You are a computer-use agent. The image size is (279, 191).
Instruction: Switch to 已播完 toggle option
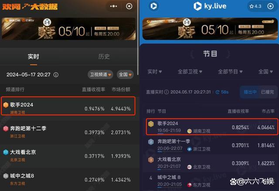tap(267, 92)
